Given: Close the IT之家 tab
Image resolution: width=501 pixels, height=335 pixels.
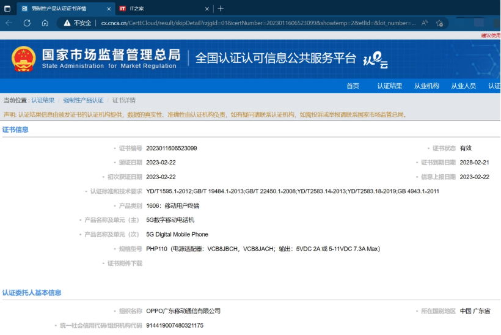Looking at the screenshot, I should coord(207,9).
